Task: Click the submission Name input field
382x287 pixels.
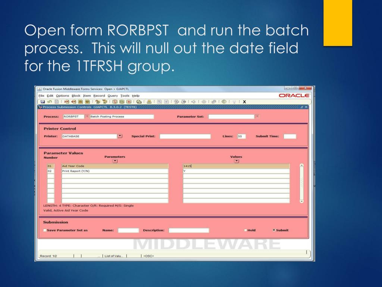Action: point(128,230)
